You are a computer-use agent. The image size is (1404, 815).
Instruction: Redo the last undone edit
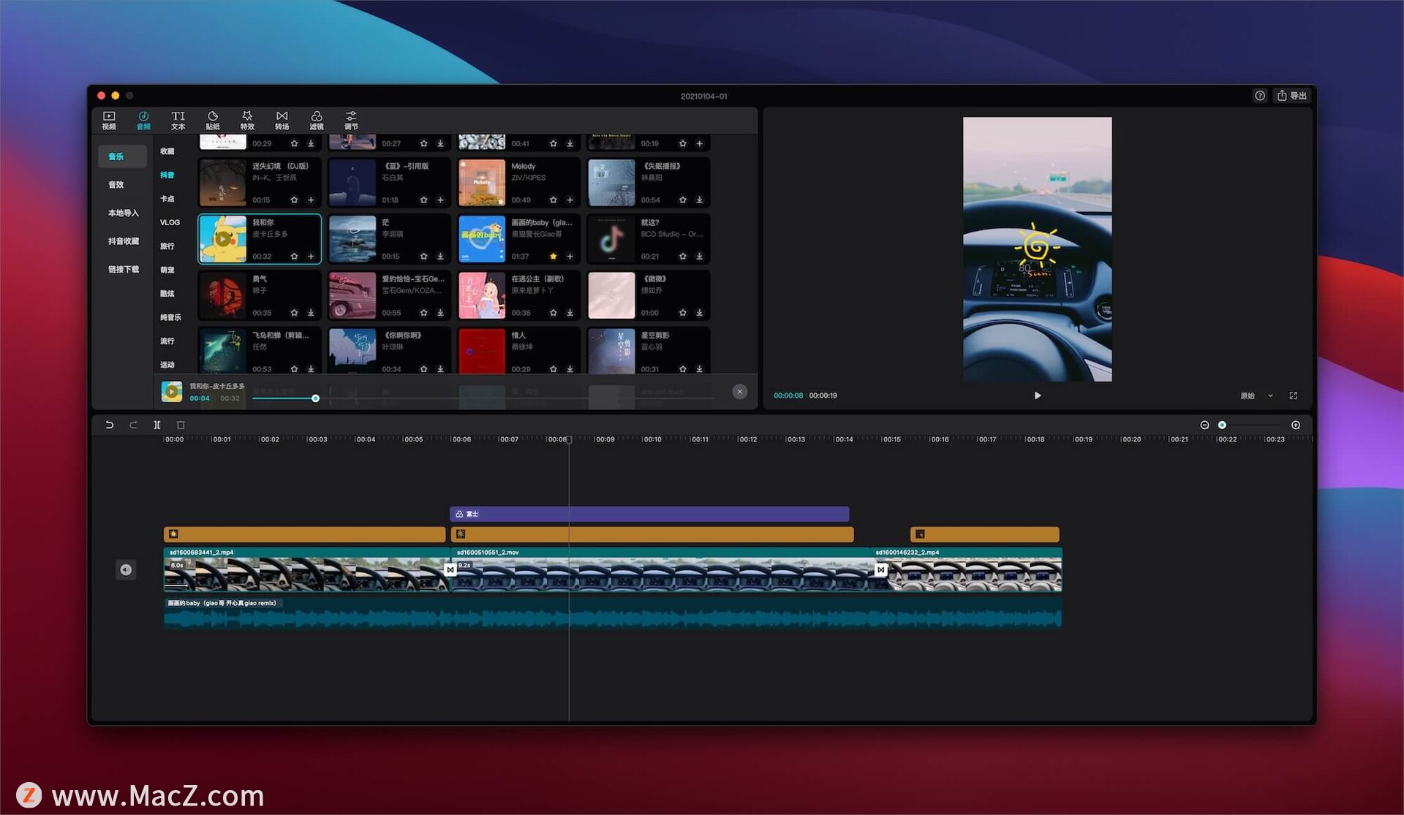point(133,425)
